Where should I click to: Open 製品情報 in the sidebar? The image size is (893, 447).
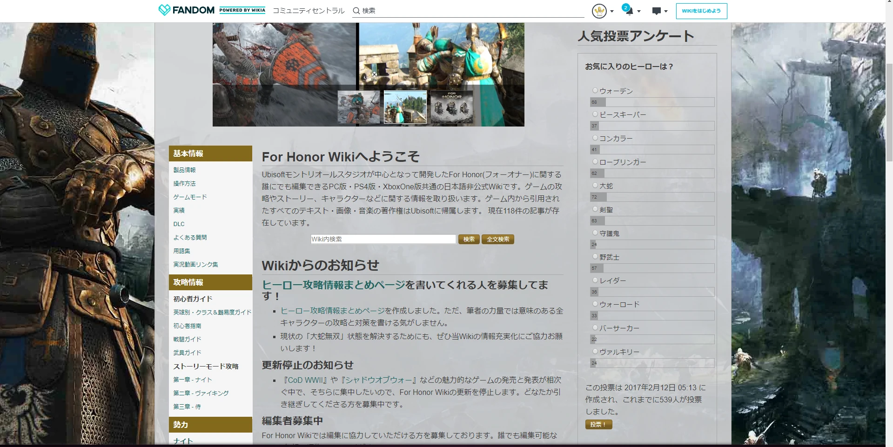(x=184, y=170)
